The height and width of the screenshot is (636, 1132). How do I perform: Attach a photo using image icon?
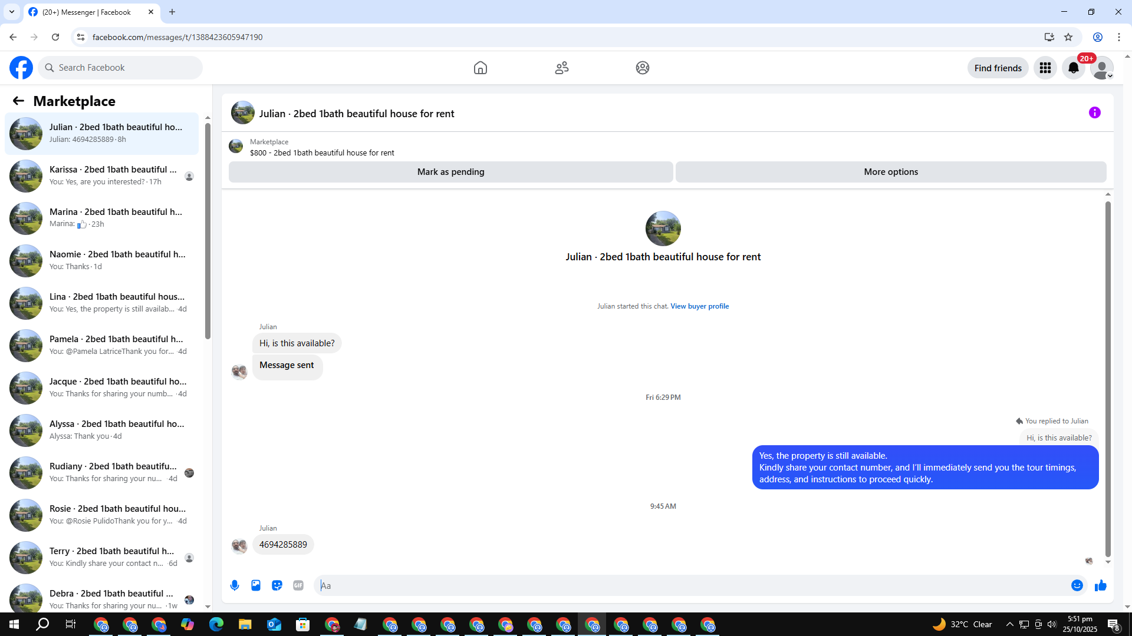pyautogui.click(x=256, y=585)
